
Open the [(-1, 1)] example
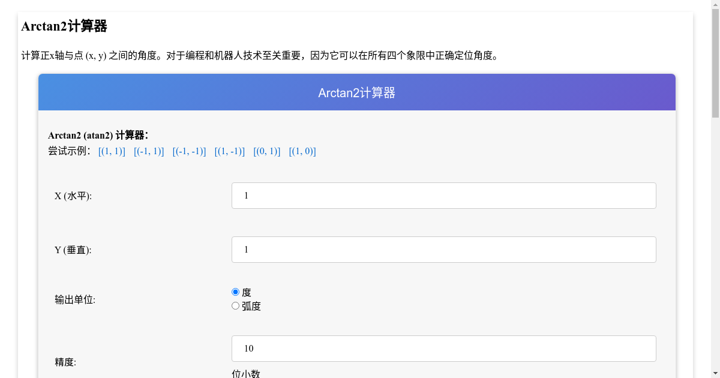(148, 151)
